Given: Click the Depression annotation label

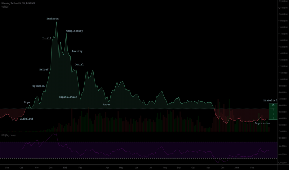Looking at the screenshot, I should point(262,123).
